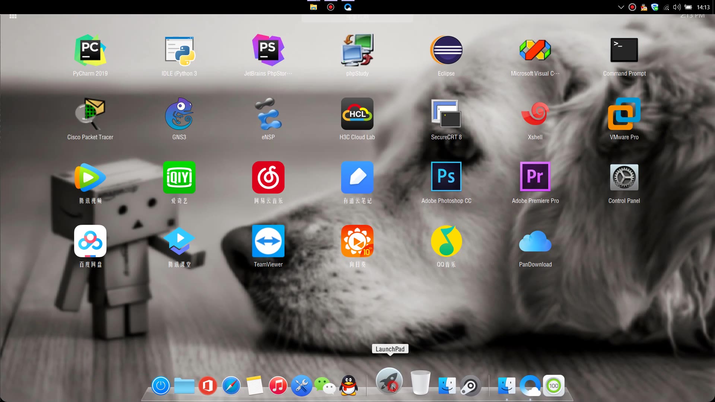
Task: Open the blue folder in the dock
Action: click(x=184, y=386)
